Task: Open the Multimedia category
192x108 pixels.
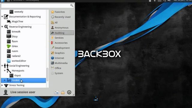Action: coord(62,63)
